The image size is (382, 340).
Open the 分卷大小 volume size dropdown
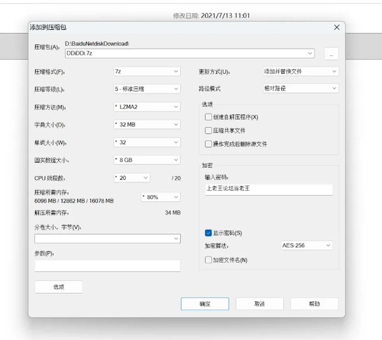pos(107,239)
